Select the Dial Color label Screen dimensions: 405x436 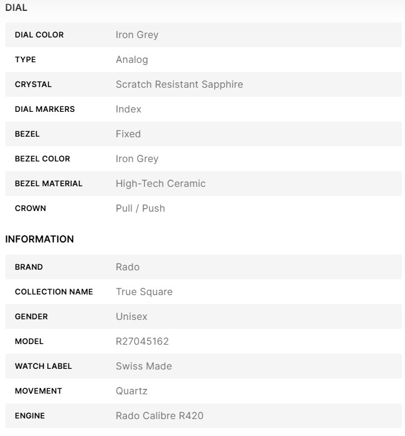pos(39,35)
